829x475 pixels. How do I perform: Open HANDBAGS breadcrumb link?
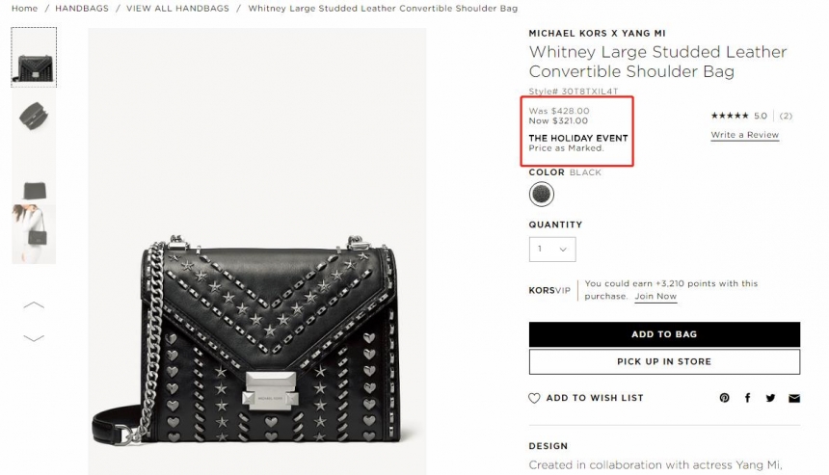click(82, 9)
